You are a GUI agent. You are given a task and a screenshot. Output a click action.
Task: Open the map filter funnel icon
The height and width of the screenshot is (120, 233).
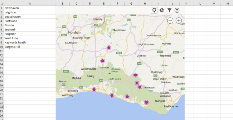(x=169, y=10)
